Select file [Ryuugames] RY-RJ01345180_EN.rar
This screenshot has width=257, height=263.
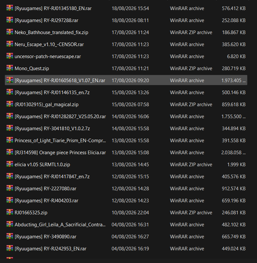[53, 8]
